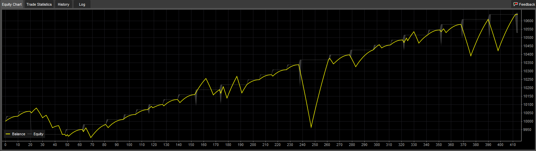Click x-axis trade number 240
Viewport: 536px width, 151px height.
302,145
